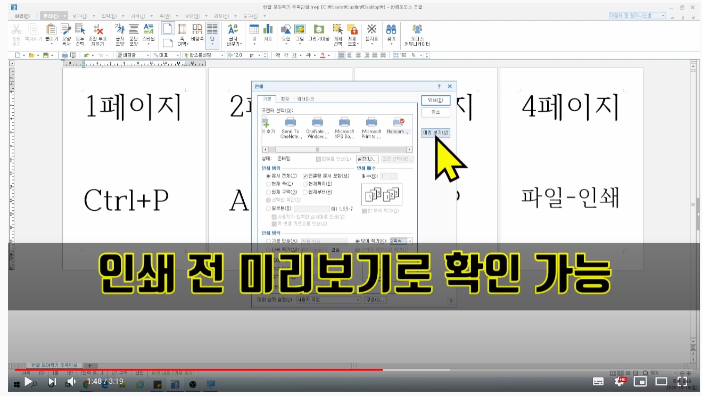Viewport: 702px width, 396px height.
Task: Open the 서식 (Format) menu
Action: [x=138, y=16]
